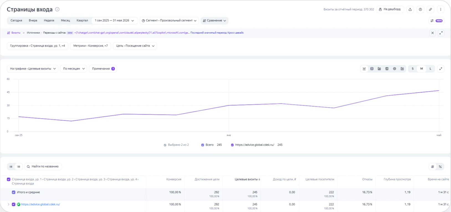Expand the advice.global.cdek.ru tree row

pos(8,204)
